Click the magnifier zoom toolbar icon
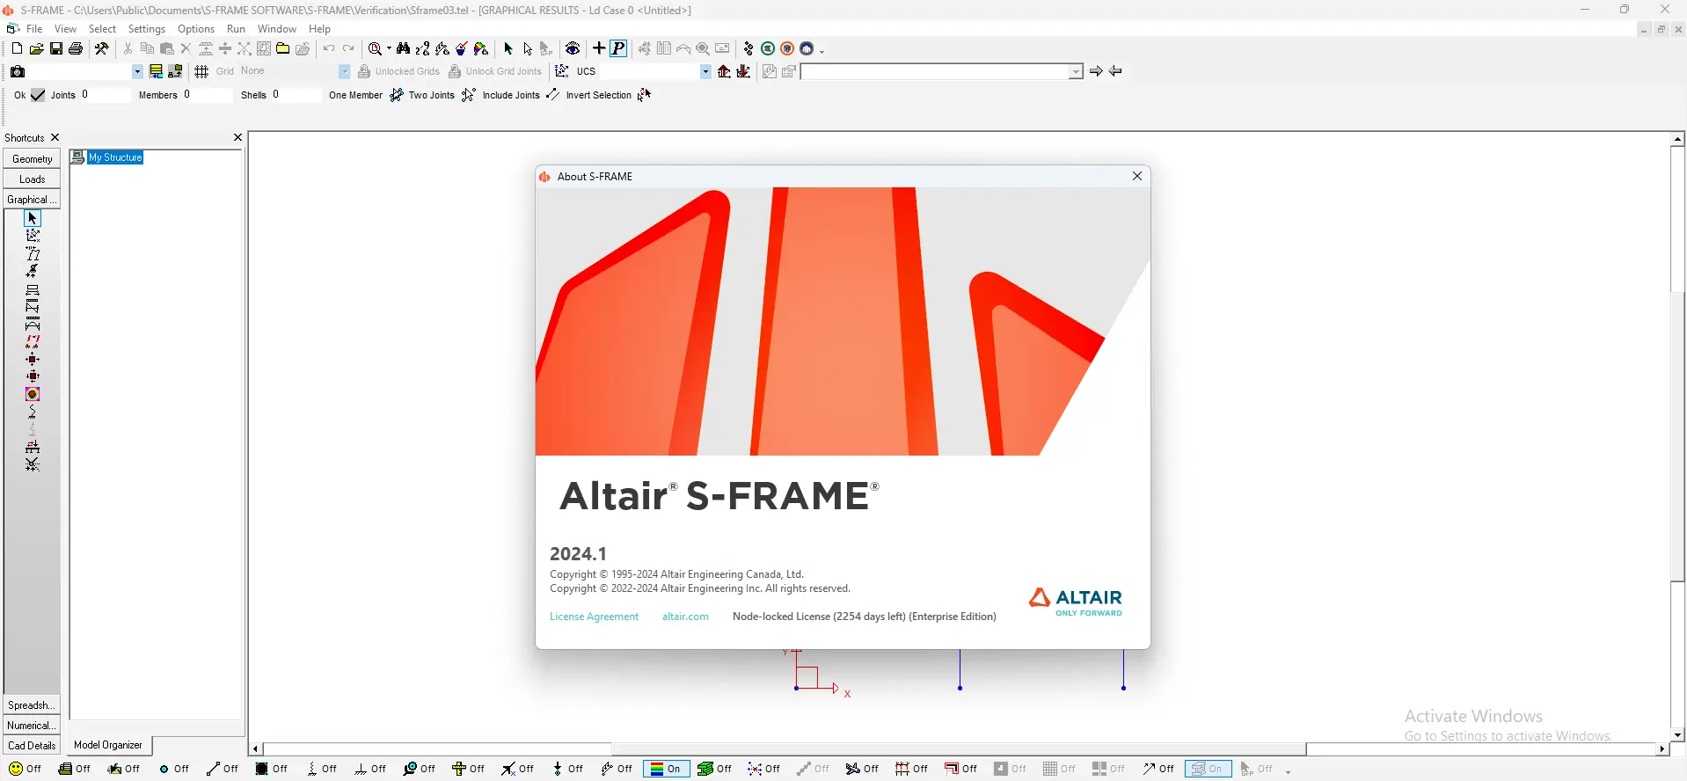Screen dimensions: 1687x781 coord(376,49)
